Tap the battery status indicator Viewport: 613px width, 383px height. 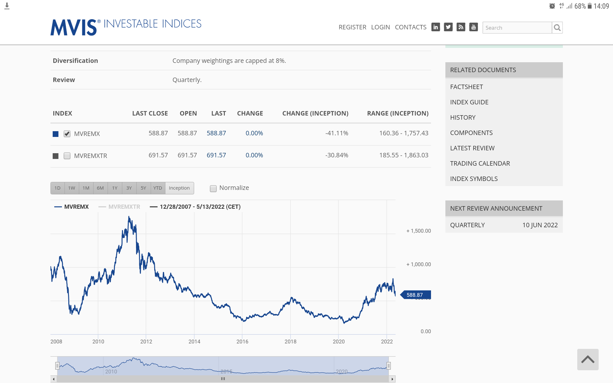tap(590, 6)
